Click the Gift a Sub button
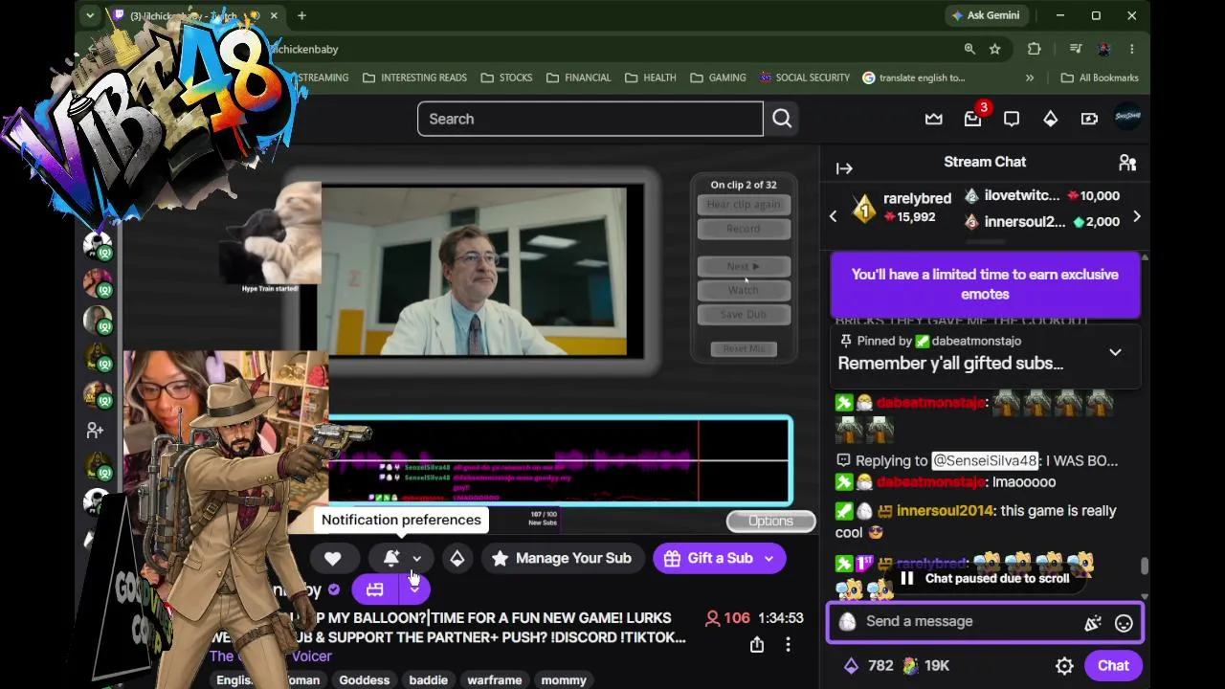Viewport: 1225px width, 689px height. (708, 558)
